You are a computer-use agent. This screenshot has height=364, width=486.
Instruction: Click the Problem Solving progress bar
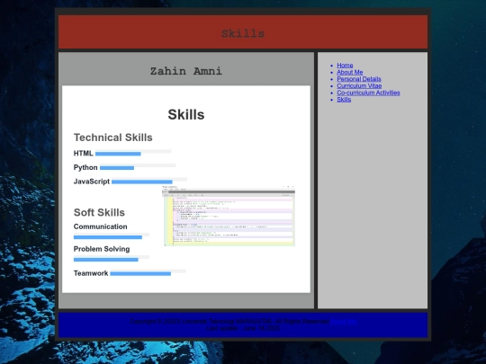112,259
